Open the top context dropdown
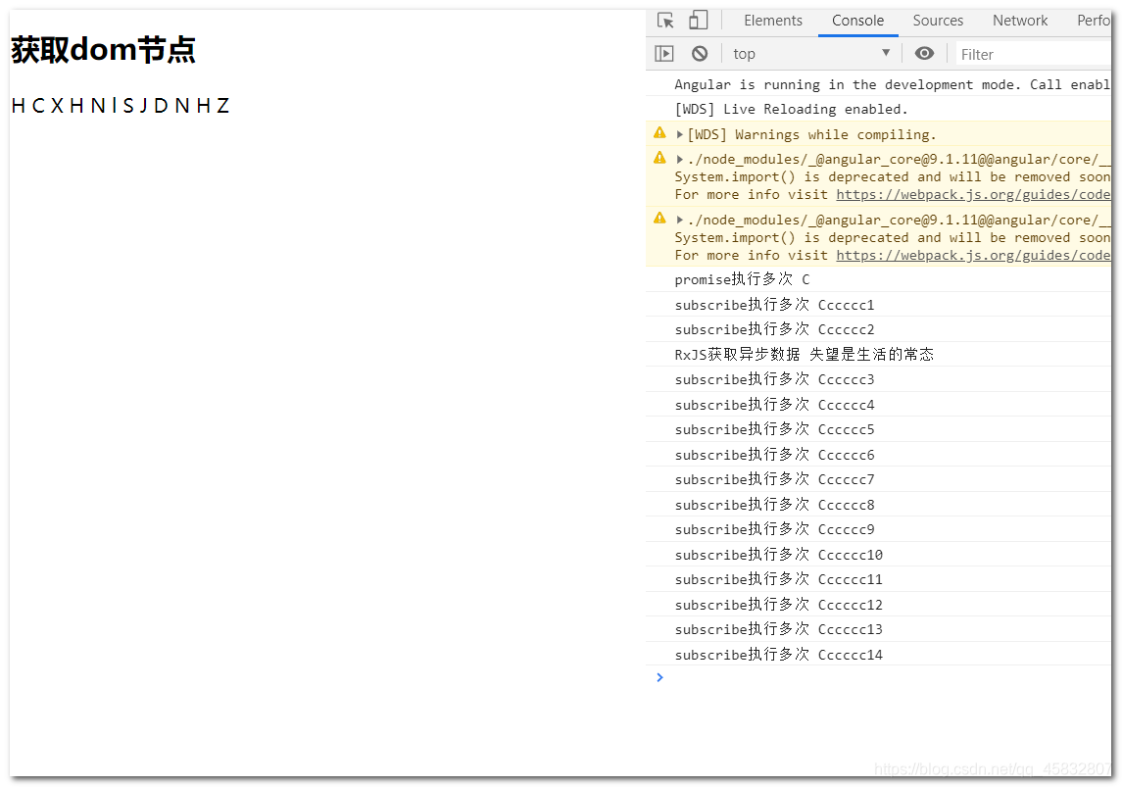Image resolution: width=1122 pixels, height=787 pixels. click(x=811, y=54)
